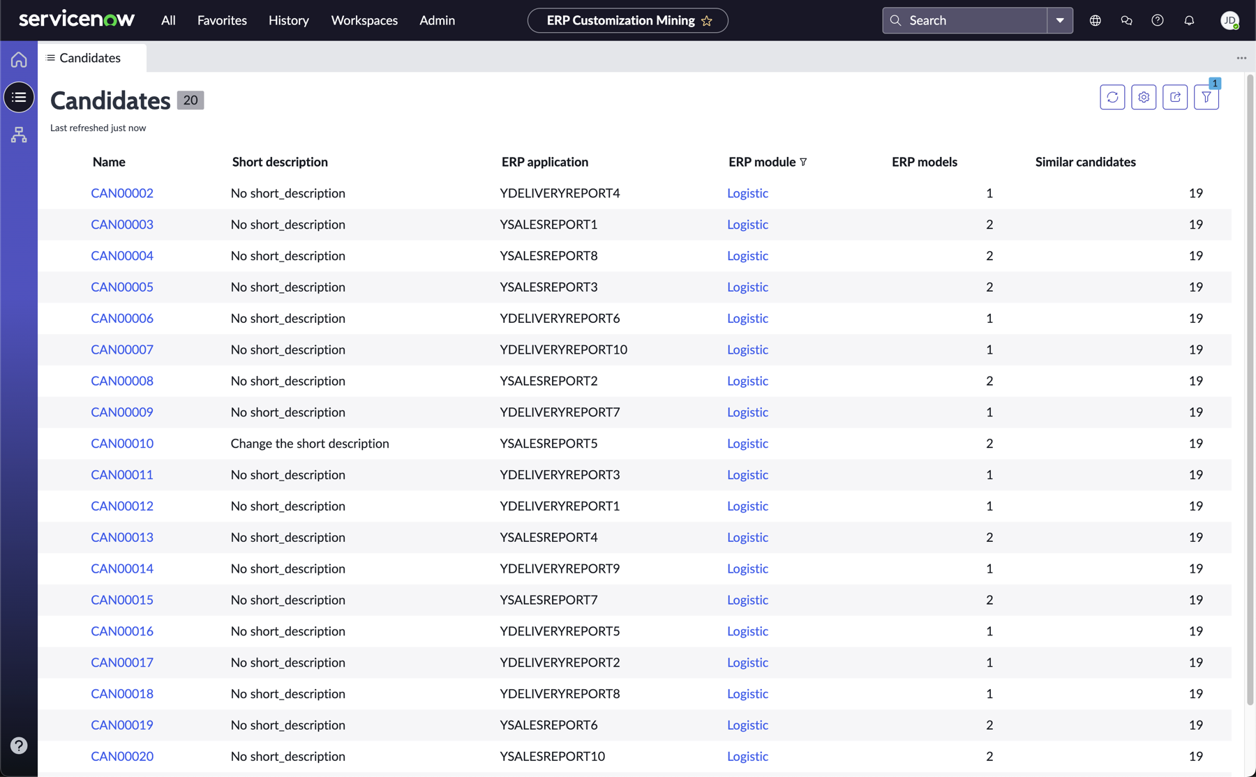Screen dimensions: 1256x777
Task: Sort by the Name column header
Action: point(109,162)
